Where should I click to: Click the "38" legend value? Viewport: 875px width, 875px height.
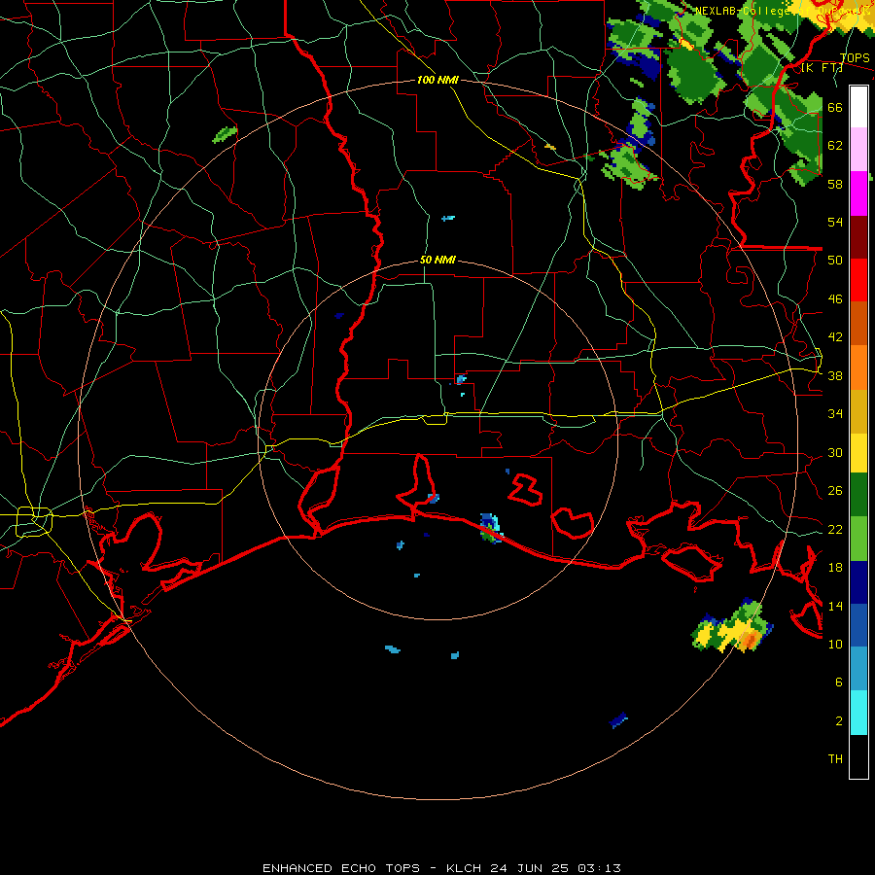[835, 375]
